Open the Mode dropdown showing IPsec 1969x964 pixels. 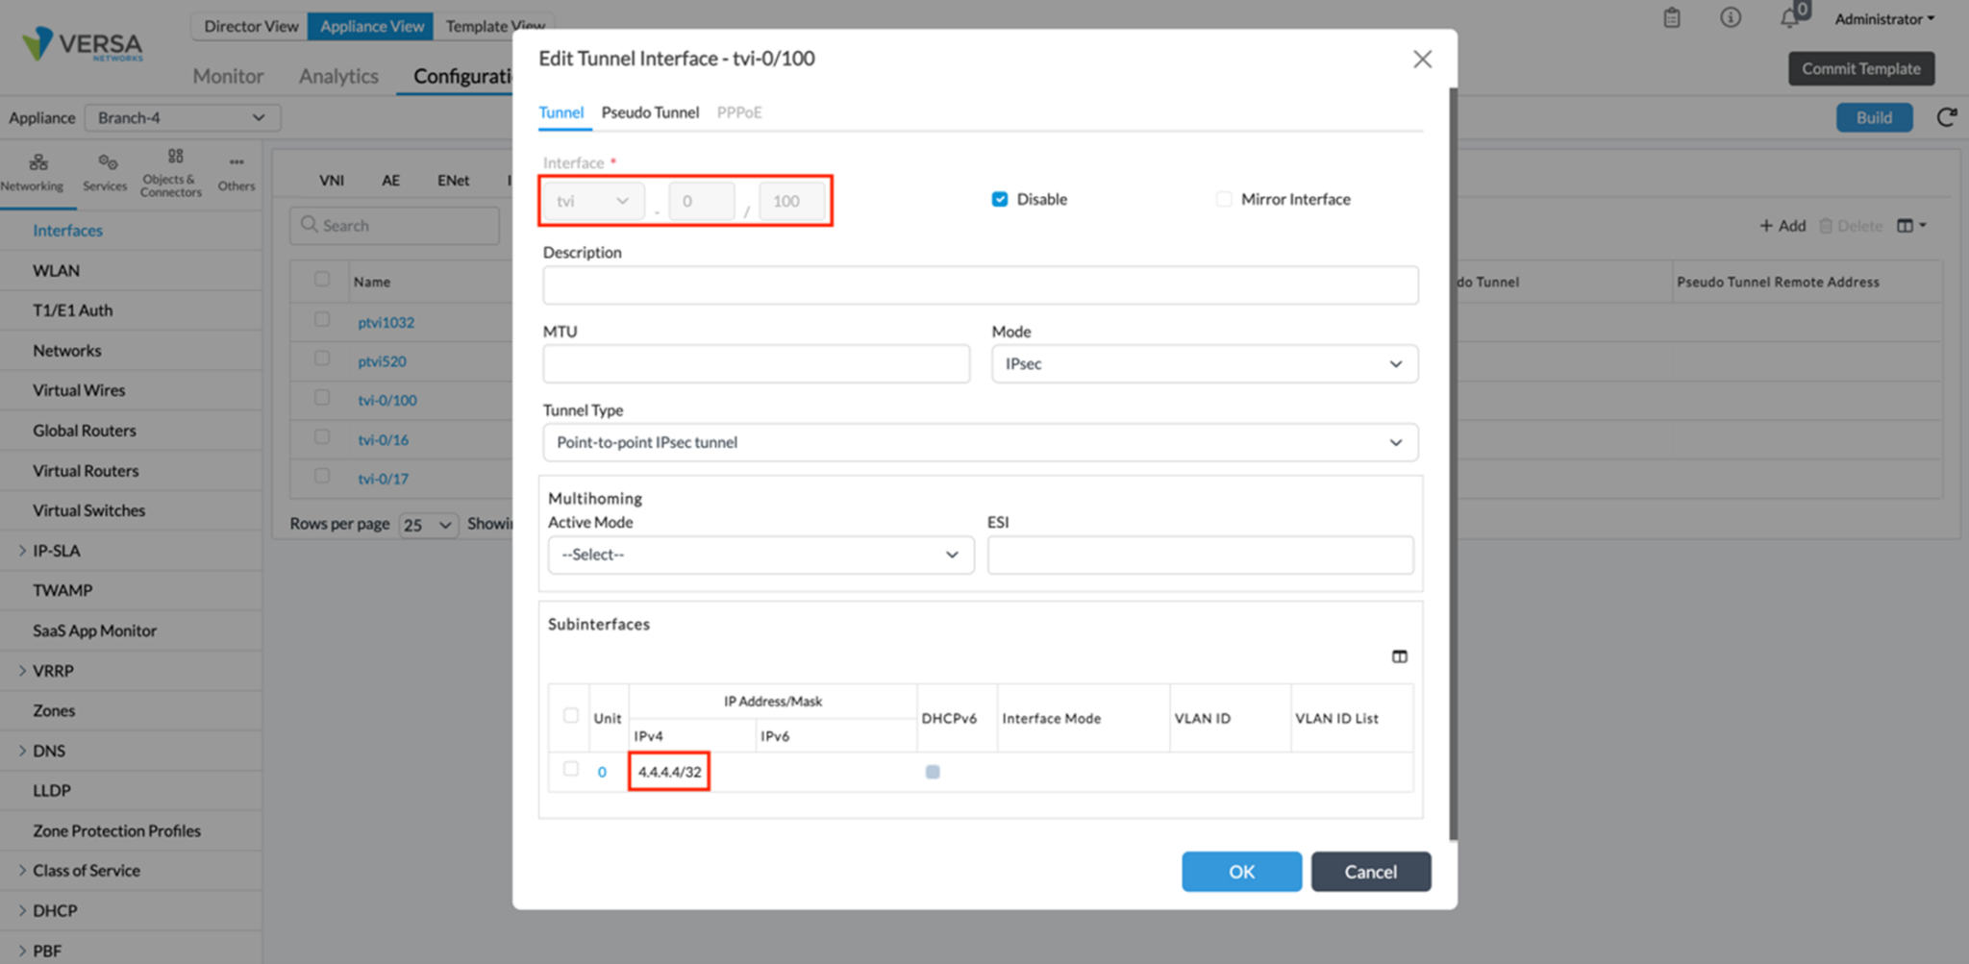click(1203, 363)
